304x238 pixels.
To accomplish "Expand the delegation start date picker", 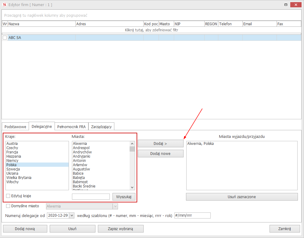I will 72,215.
